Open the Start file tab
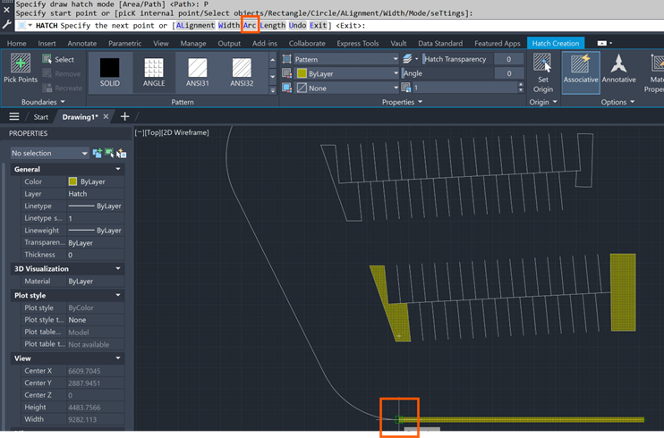 click(x=41, y=116)
